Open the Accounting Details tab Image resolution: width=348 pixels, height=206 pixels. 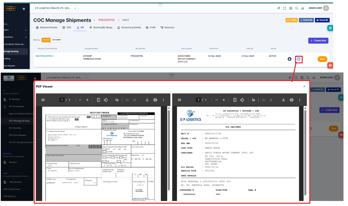tap(130, 27)
